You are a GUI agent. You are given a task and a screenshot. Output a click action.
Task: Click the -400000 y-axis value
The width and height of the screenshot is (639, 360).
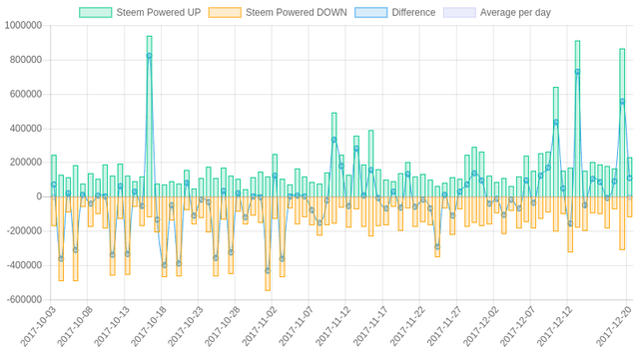pos(24,265)
